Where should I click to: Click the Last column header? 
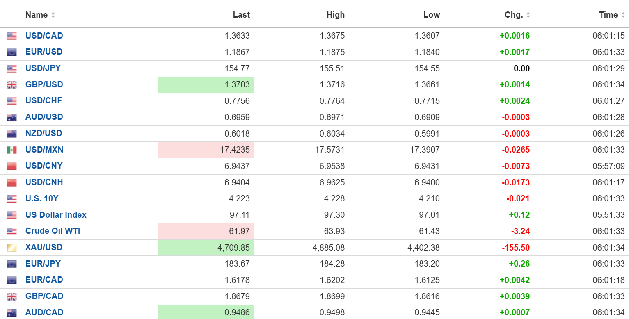(241, 15)
